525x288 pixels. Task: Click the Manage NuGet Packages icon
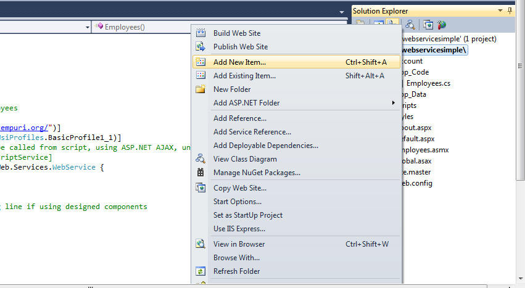click(x=200, y=173)
